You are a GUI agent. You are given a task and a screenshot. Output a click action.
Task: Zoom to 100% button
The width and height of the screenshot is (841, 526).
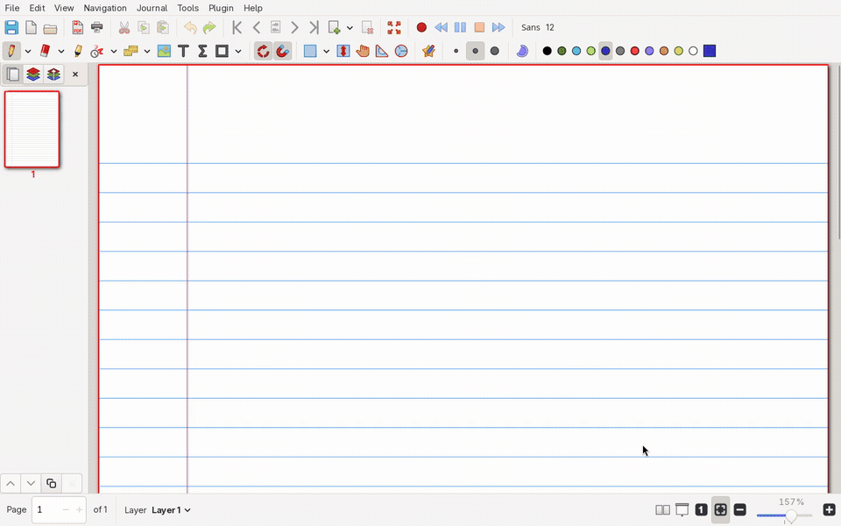[701, 510]
